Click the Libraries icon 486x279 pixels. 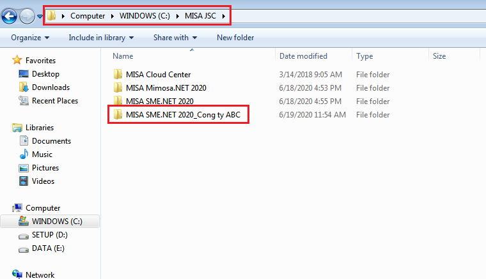(x=17, y=128)
